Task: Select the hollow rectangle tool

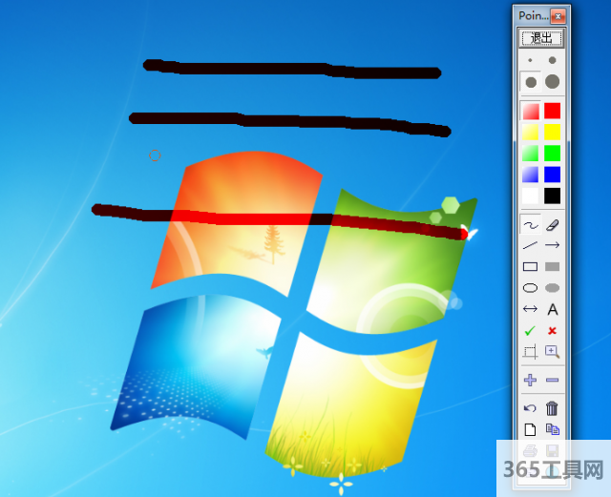Action: click(530, 267)
